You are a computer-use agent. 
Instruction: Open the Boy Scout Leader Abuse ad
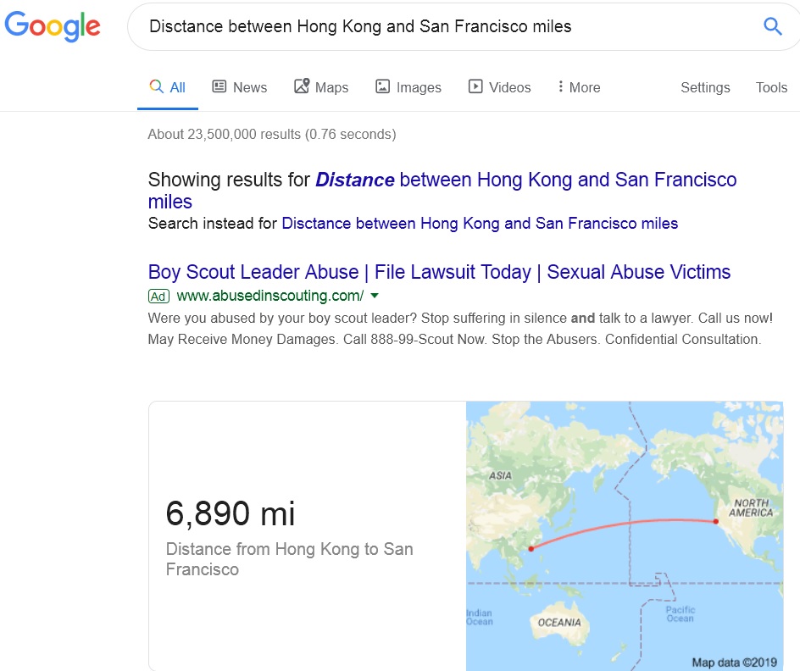click(x=439, y=272)
